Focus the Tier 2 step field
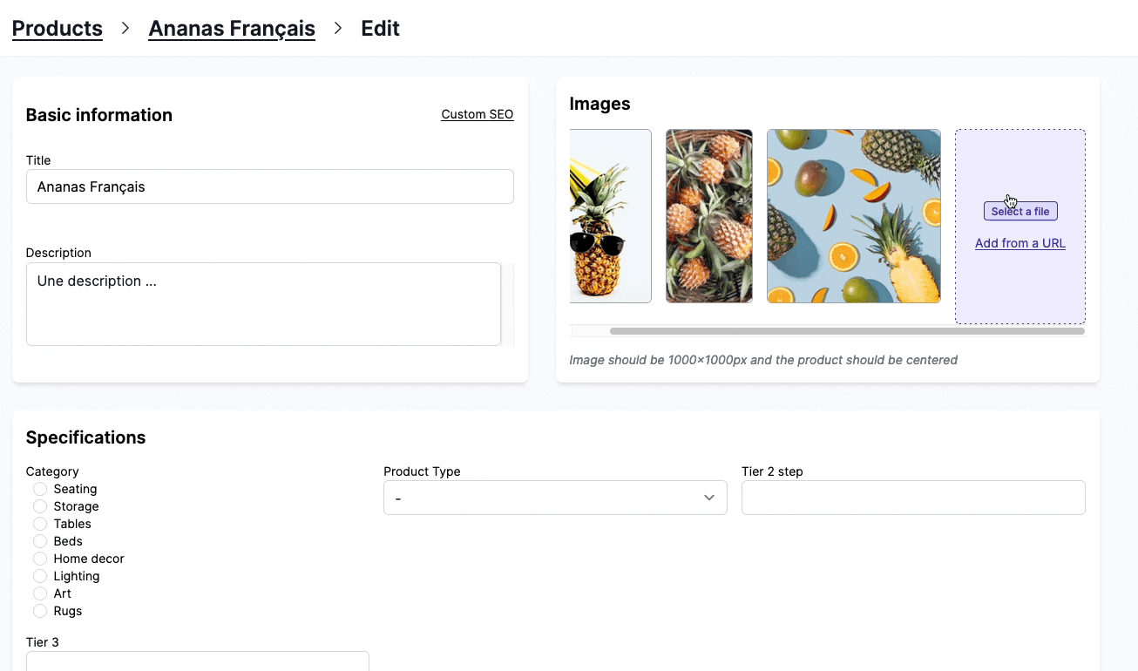The width and height of the screenshot is (1138, 671). coord(912,497)
